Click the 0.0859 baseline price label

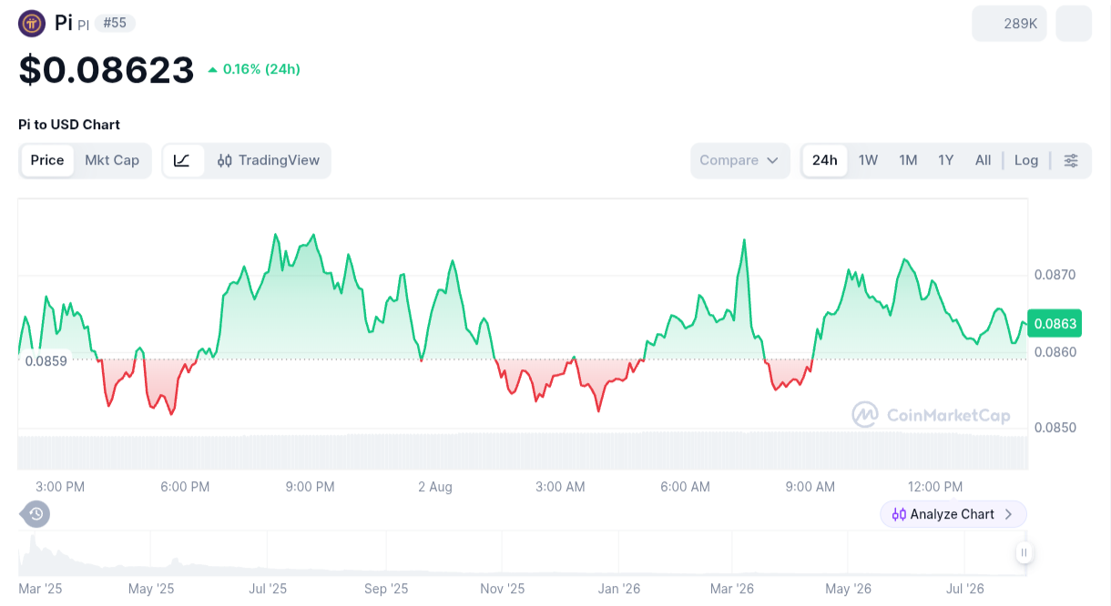pyautogui.click(x=46, y=360)
